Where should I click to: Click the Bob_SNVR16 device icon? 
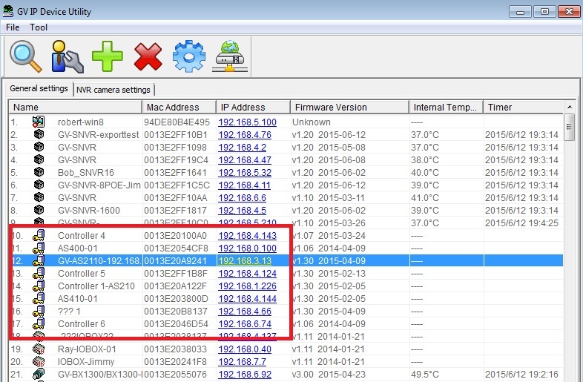[39, 173]
